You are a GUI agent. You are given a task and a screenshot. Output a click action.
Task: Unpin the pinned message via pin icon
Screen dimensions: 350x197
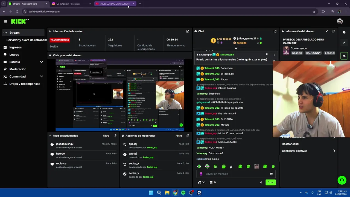(267, 55)
